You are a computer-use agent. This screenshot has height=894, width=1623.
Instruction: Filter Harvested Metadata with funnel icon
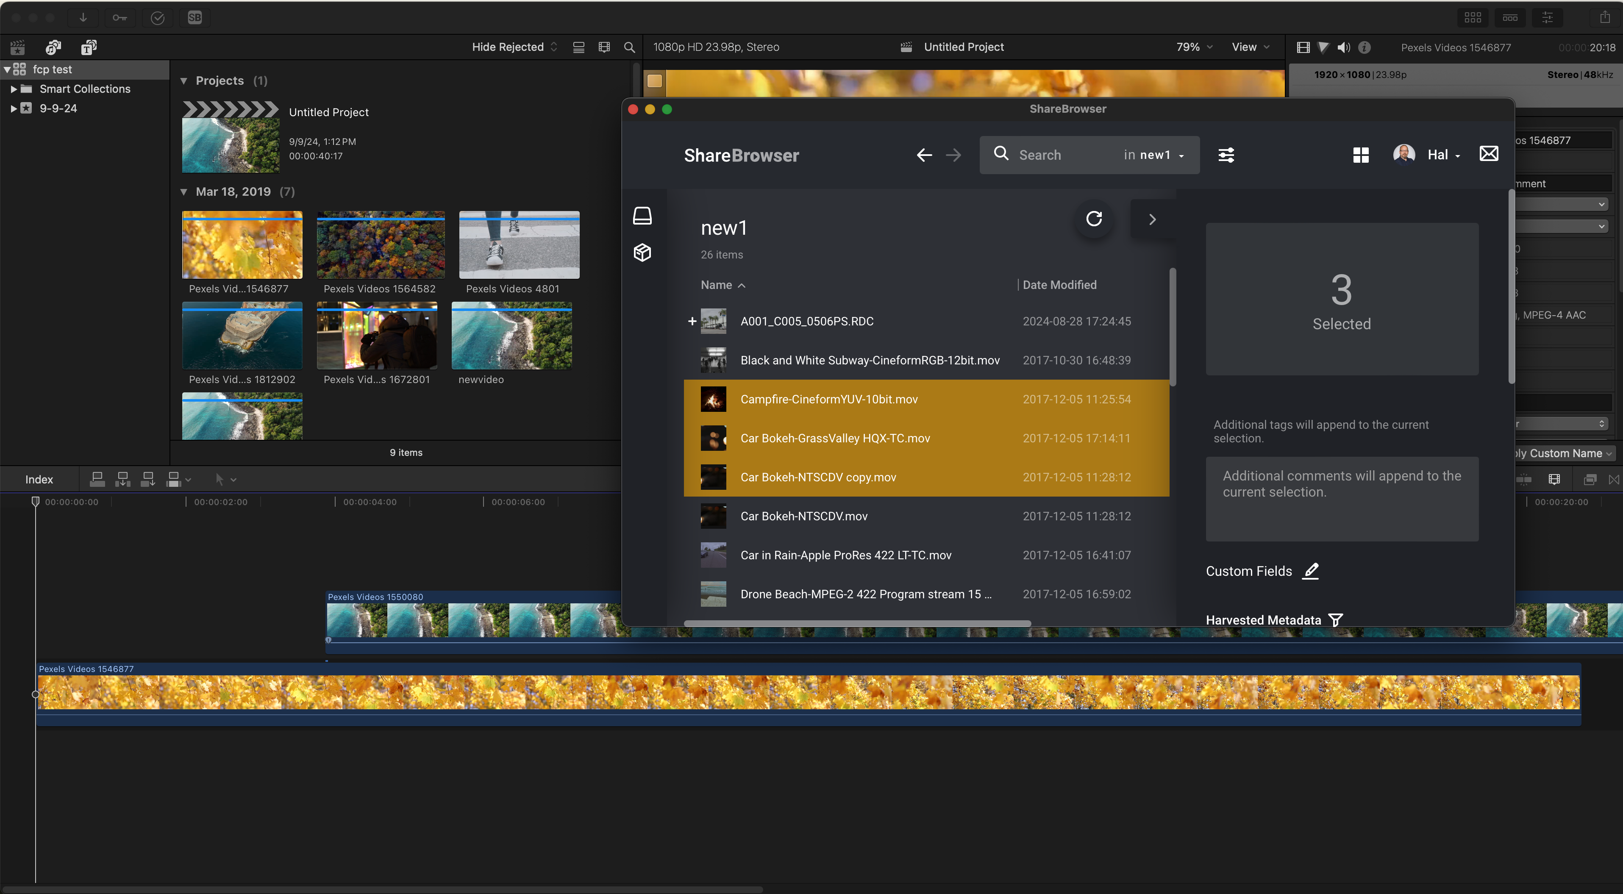click(1336, 620)
